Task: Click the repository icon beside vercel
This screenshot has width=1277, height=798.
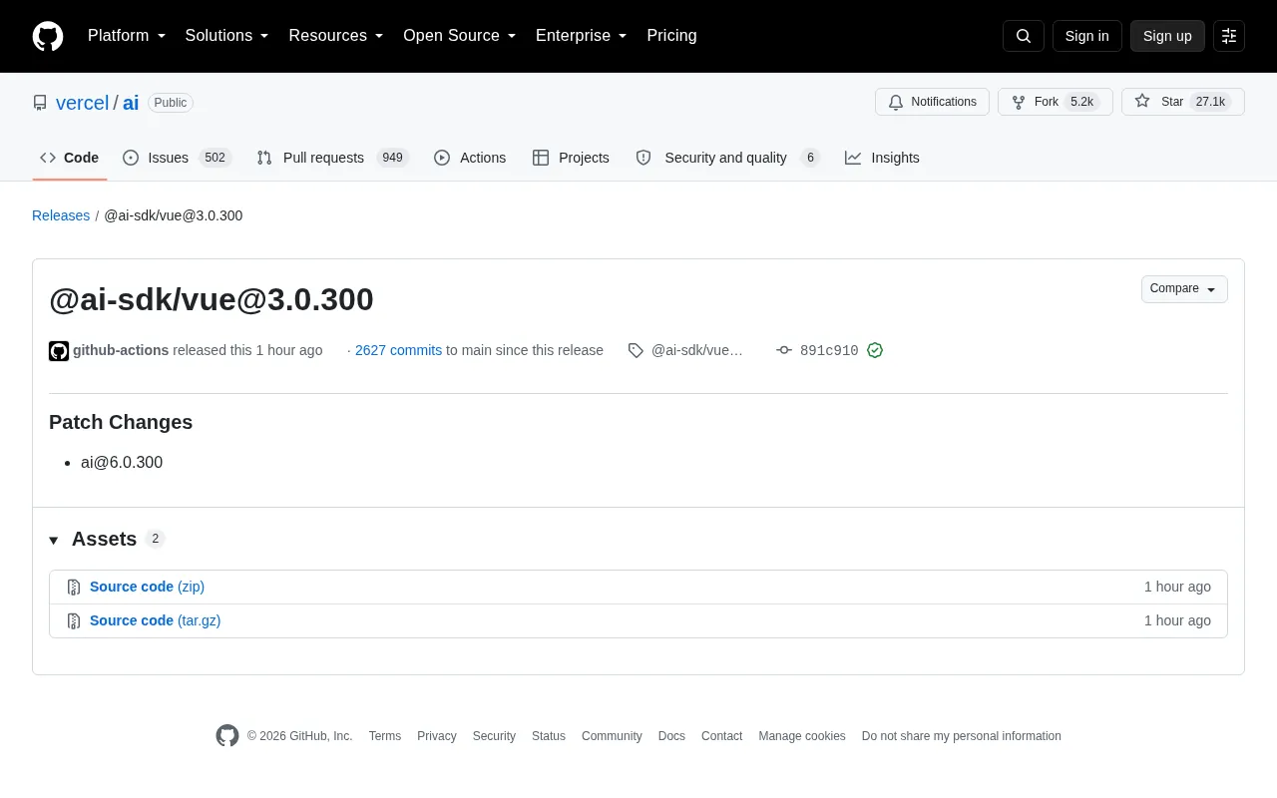Action: pyautogui.click(x=40, y=103)
